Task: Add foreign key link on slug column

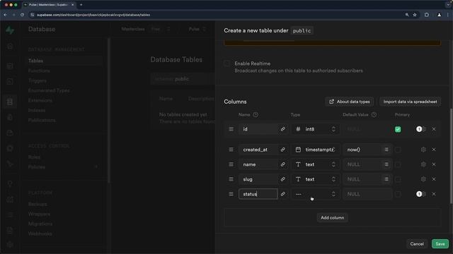Action: (x=283, y=179)
